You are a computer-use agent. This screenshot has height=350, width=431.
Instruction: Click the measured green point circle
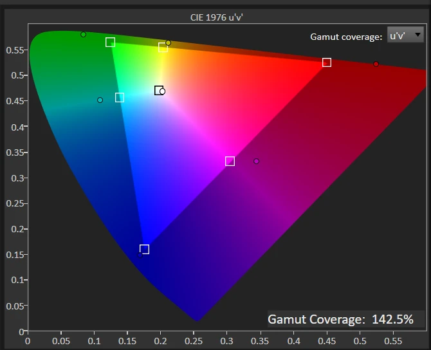point(83,35)
